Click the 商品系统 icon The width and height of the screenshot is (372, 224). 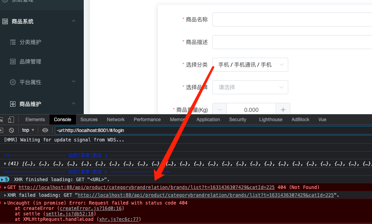pos(5,21)
